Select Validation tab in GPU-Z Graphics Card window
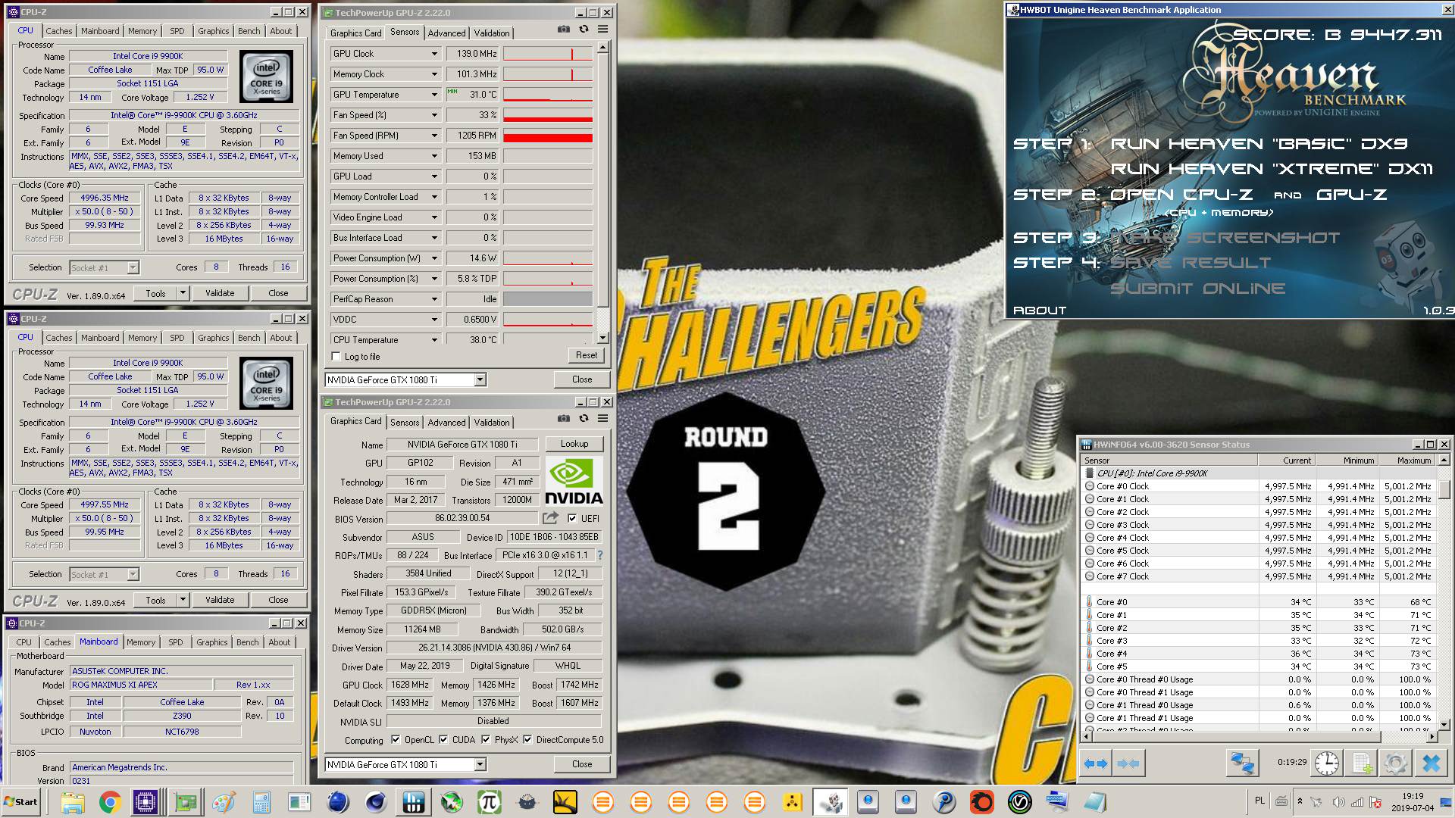 pyautogui.click(x=492, y=422)
